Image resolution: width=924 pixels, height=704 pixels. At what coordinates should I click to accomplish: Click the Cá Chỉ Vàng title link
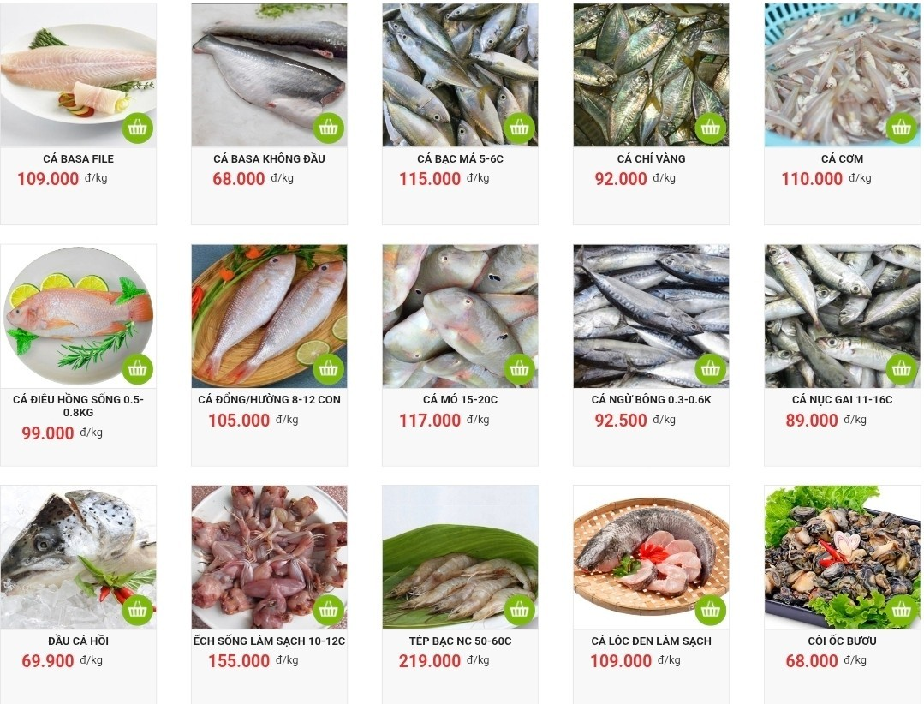651,159
